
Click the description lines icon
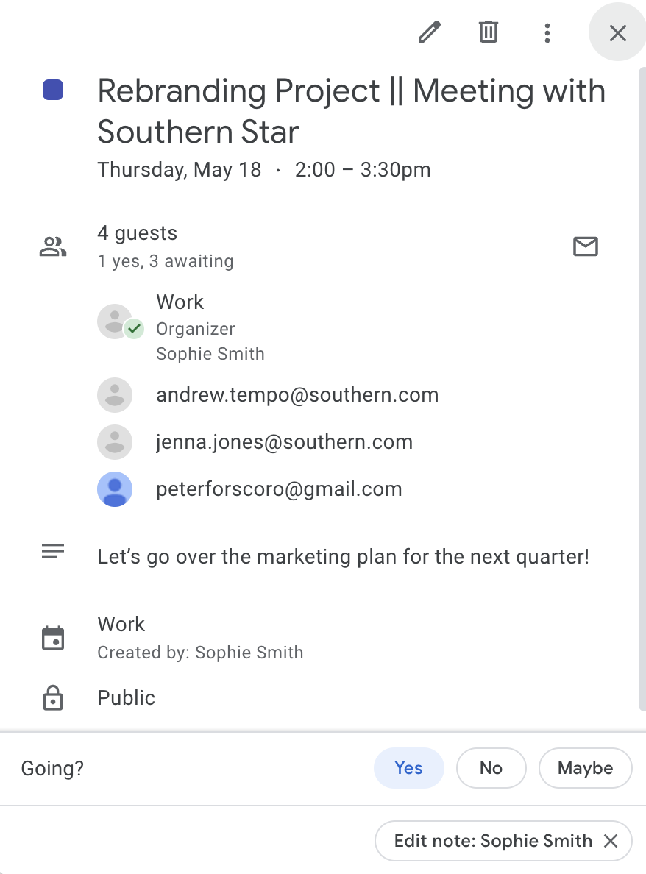[53, 551]
